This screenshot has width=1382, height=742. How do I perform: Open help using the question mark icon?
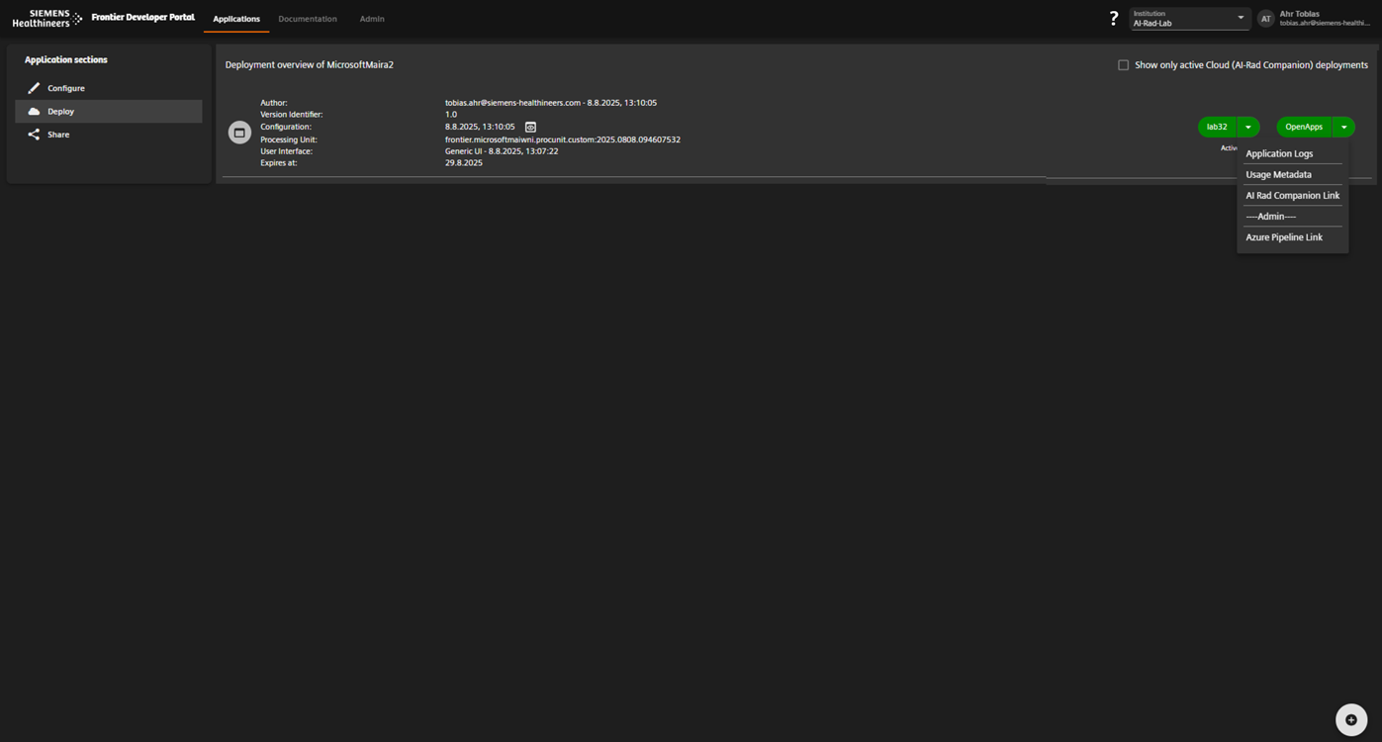point(1114,18)
